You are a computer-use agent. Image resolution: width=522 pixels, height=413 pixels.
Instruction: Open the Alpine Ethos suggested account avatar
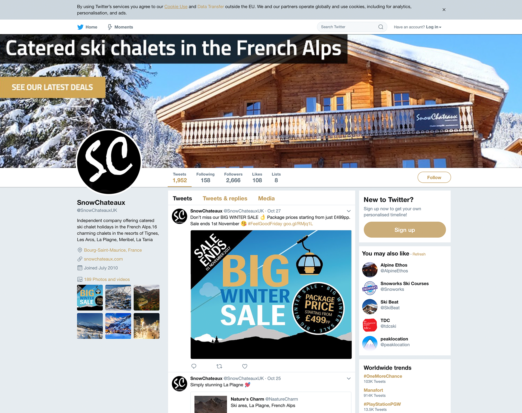[x=370, y=269]
